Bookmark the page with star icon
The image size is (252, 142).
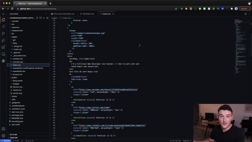pyautogui.click(x=176, y=9)
